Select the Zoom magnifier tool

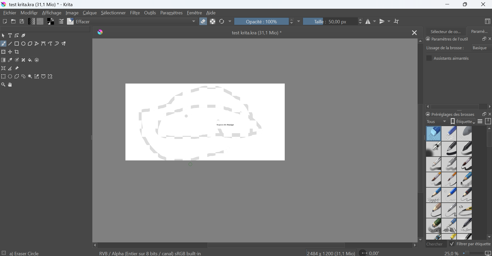click(3, 85)
